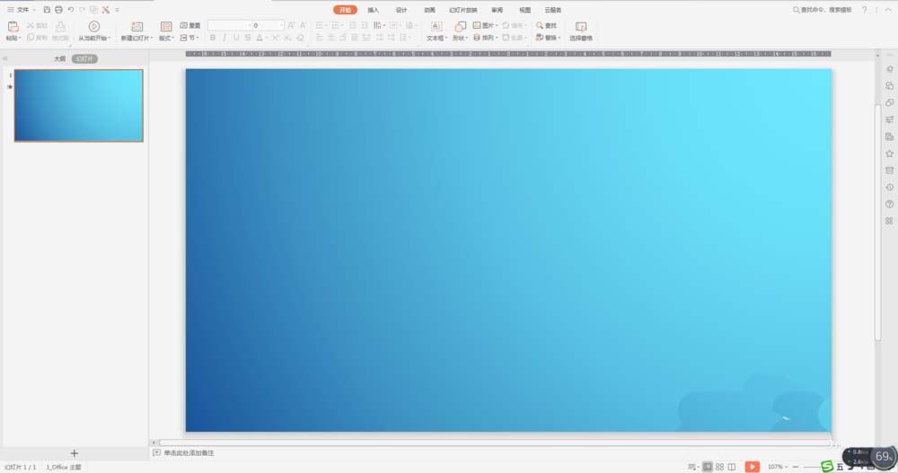This screenshot has height=473, width=898.
Task: Click the Arrange (排列) icon
Action: coord(477,37)
